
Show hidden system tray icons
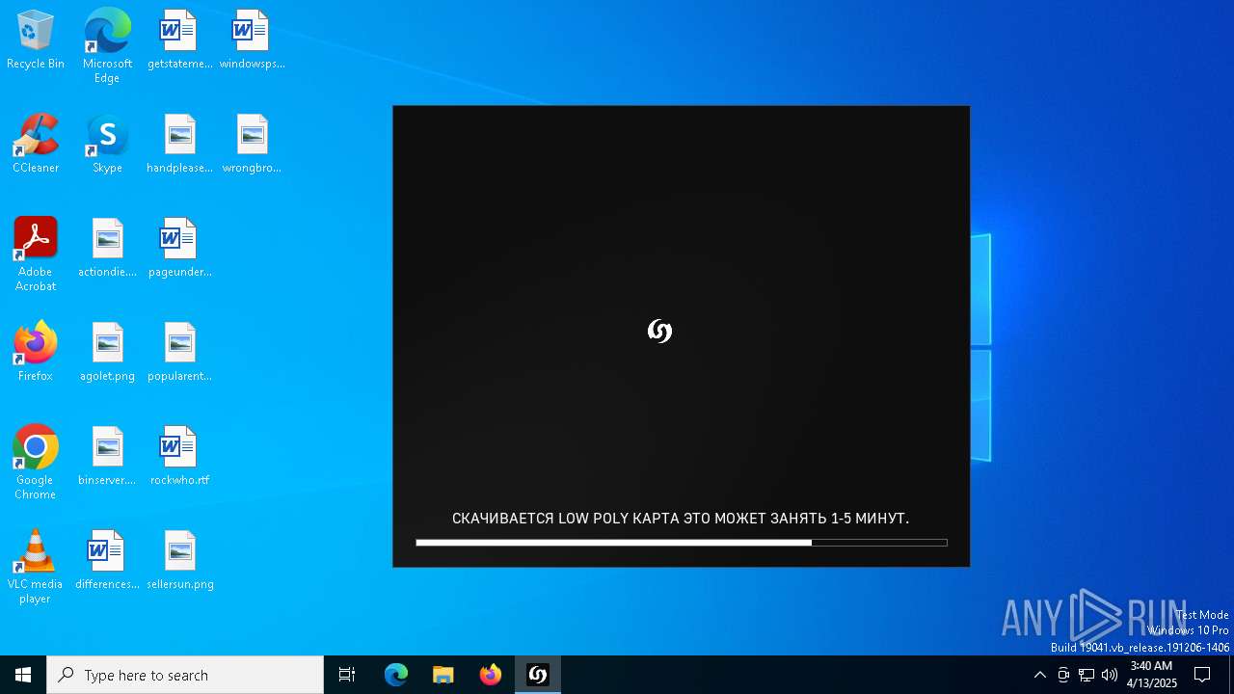click(x=1039, y=675)
